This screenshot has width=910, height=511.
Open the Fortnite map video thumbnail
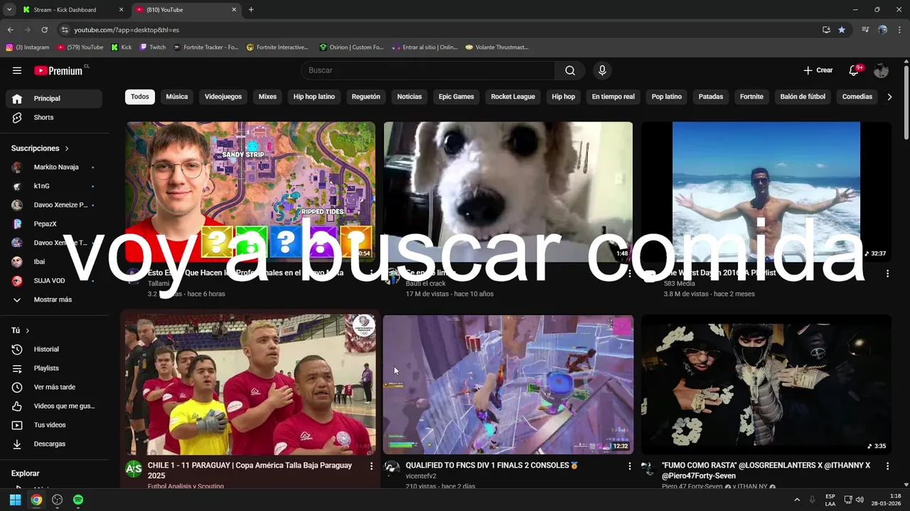coord(250,191)
